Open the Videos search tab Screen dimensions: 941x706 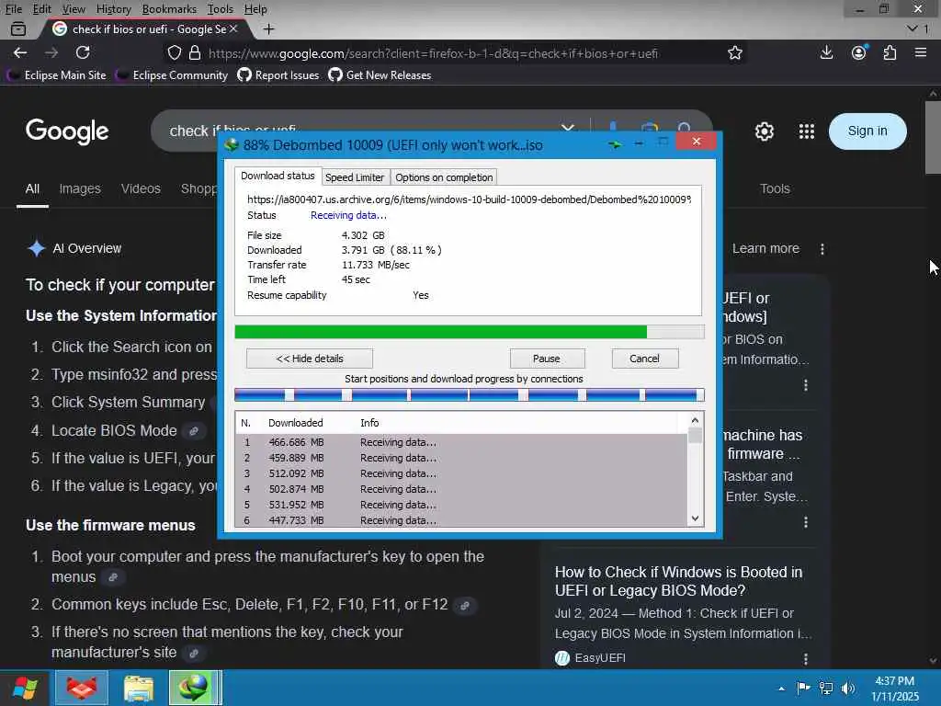point(141,188)
